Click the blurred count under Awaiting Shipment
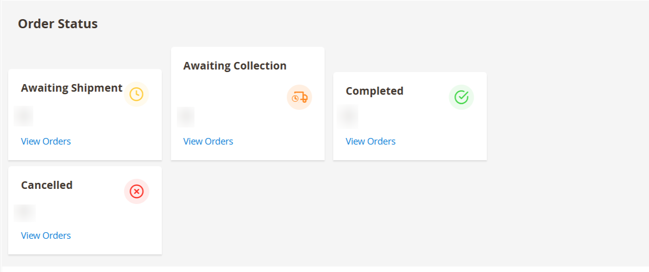The image size is (649, 272). [24, 116]
